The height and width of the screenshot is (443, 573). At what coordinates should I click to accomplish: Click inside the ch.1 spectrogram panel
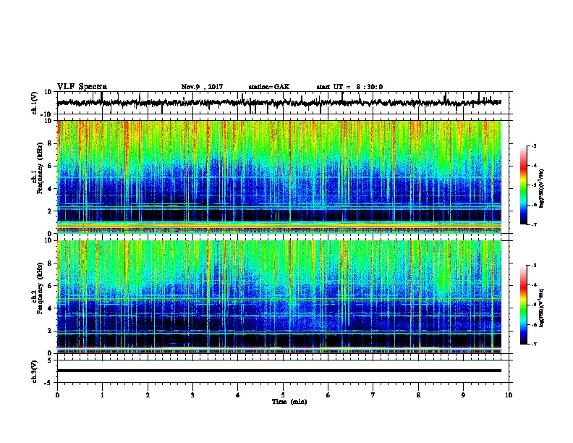[x=279, y=177]
